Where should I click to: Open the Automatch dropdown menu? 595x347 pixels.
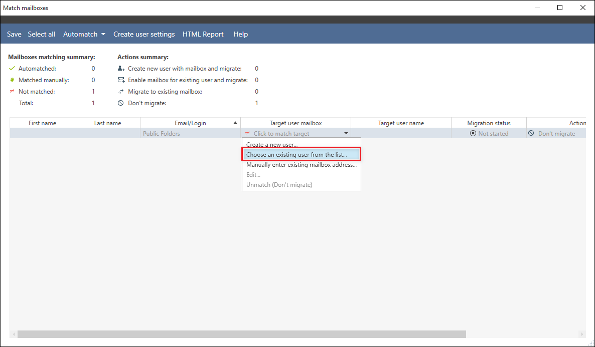click(x=84, y=34)
